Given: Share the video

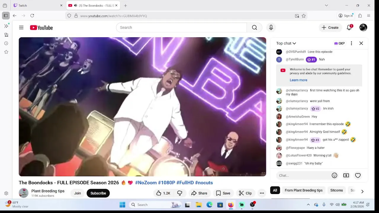Looking at the screenshot, I should point(199,193).
